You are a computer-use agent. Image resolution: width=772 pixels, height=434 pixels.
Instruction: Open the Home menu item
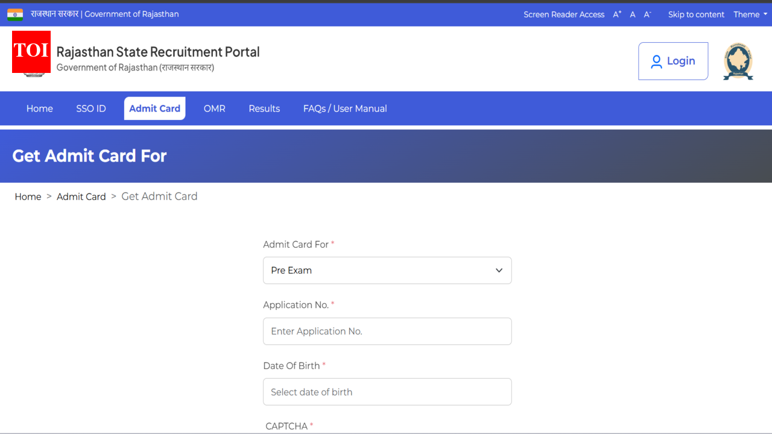point(40,108)
